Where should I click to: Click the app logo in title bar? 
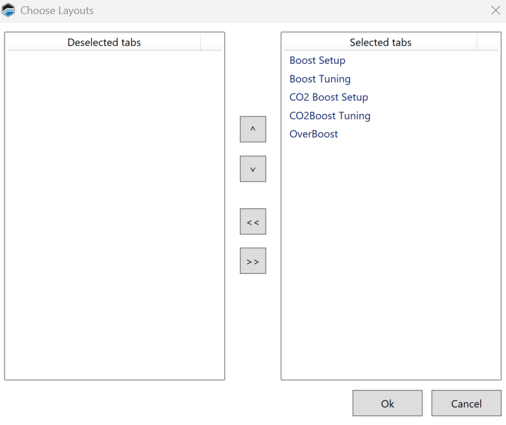click(x=9, y=11)
